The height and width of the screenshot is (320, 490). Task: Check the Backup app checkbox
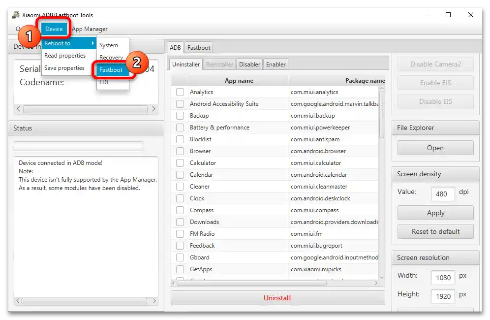[180, 116]
